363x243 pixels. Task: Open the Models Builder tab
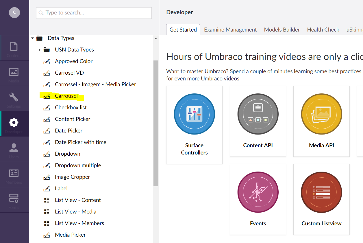(x=282, y=30)
